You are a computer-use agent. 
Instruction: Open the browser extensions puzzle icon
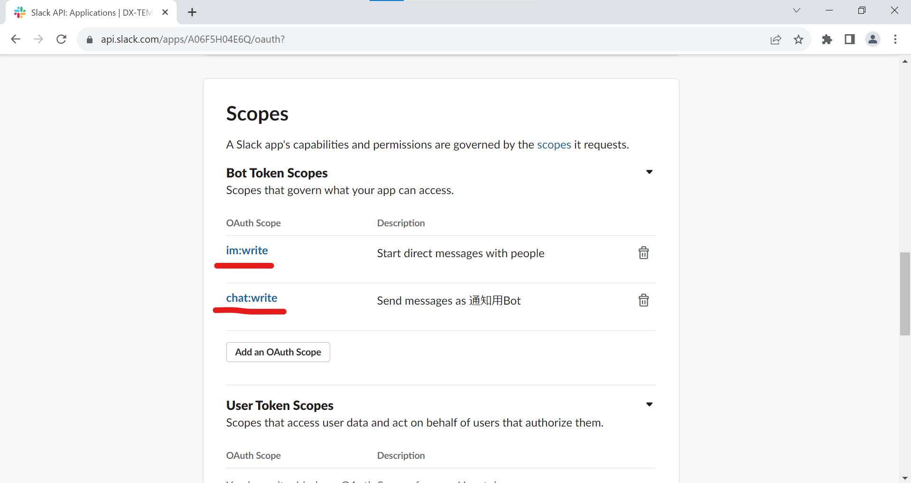pos(827,39)
